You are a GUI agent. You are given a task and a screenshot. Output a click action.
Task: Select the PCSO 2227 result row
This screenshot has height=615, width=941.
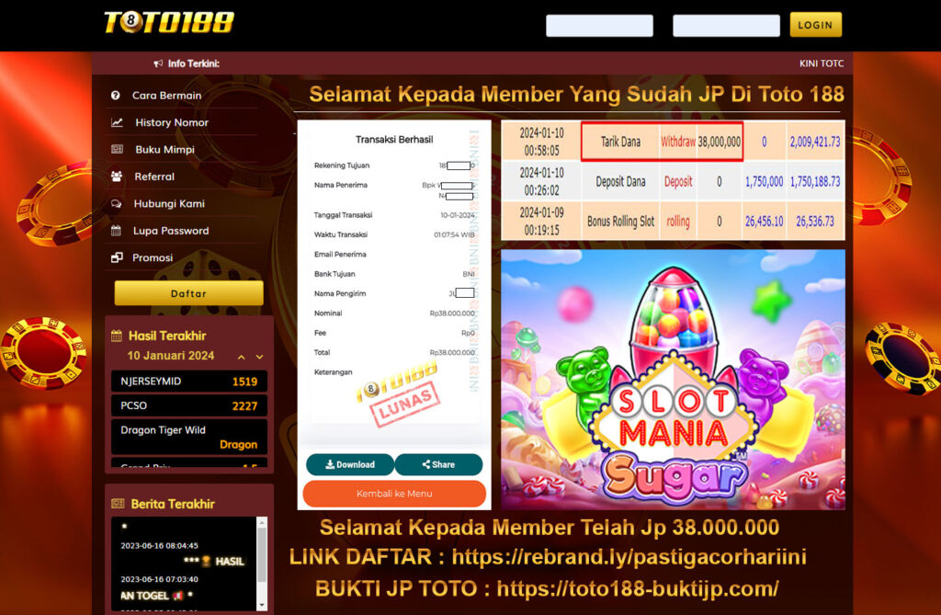pos(189,406)
